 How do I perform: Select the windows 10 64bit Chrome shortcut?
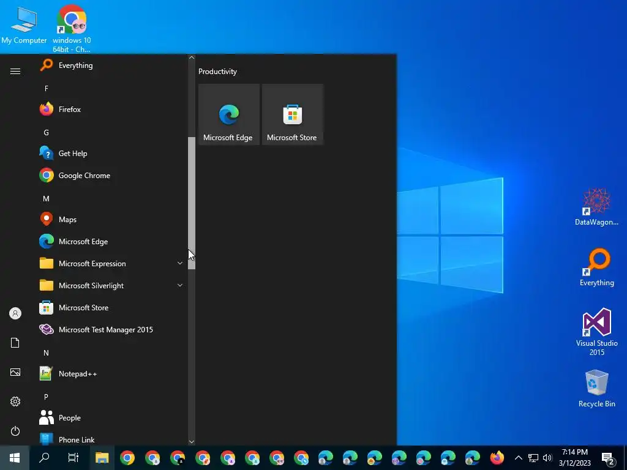click(72, 29)
